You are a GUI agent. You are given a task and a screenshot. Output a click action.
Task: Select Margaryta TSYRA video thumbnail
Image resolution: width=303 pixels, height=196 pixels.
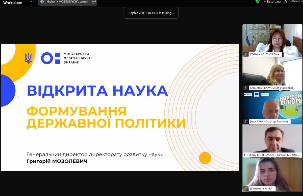click(272, 175)
